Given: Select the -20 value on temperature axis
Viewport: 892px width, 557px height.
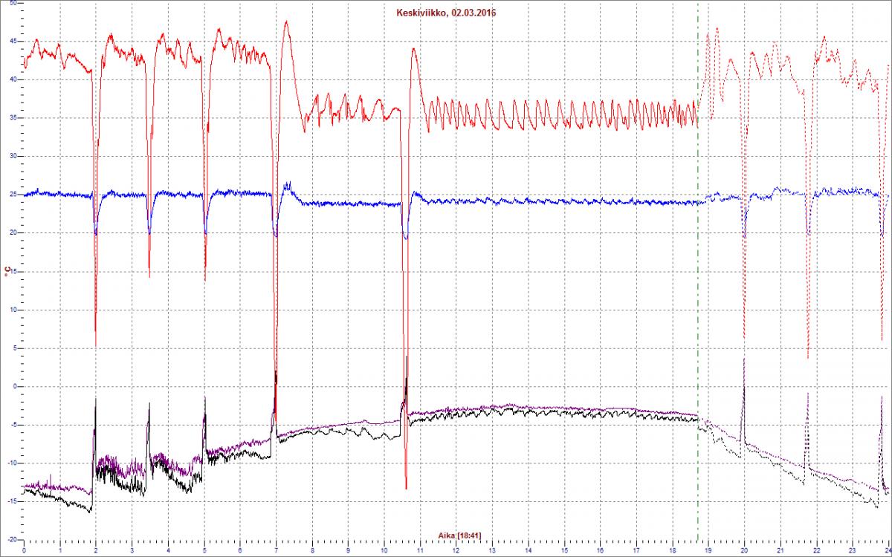Looking at the screenshot, I should click(x=10, y=540).
